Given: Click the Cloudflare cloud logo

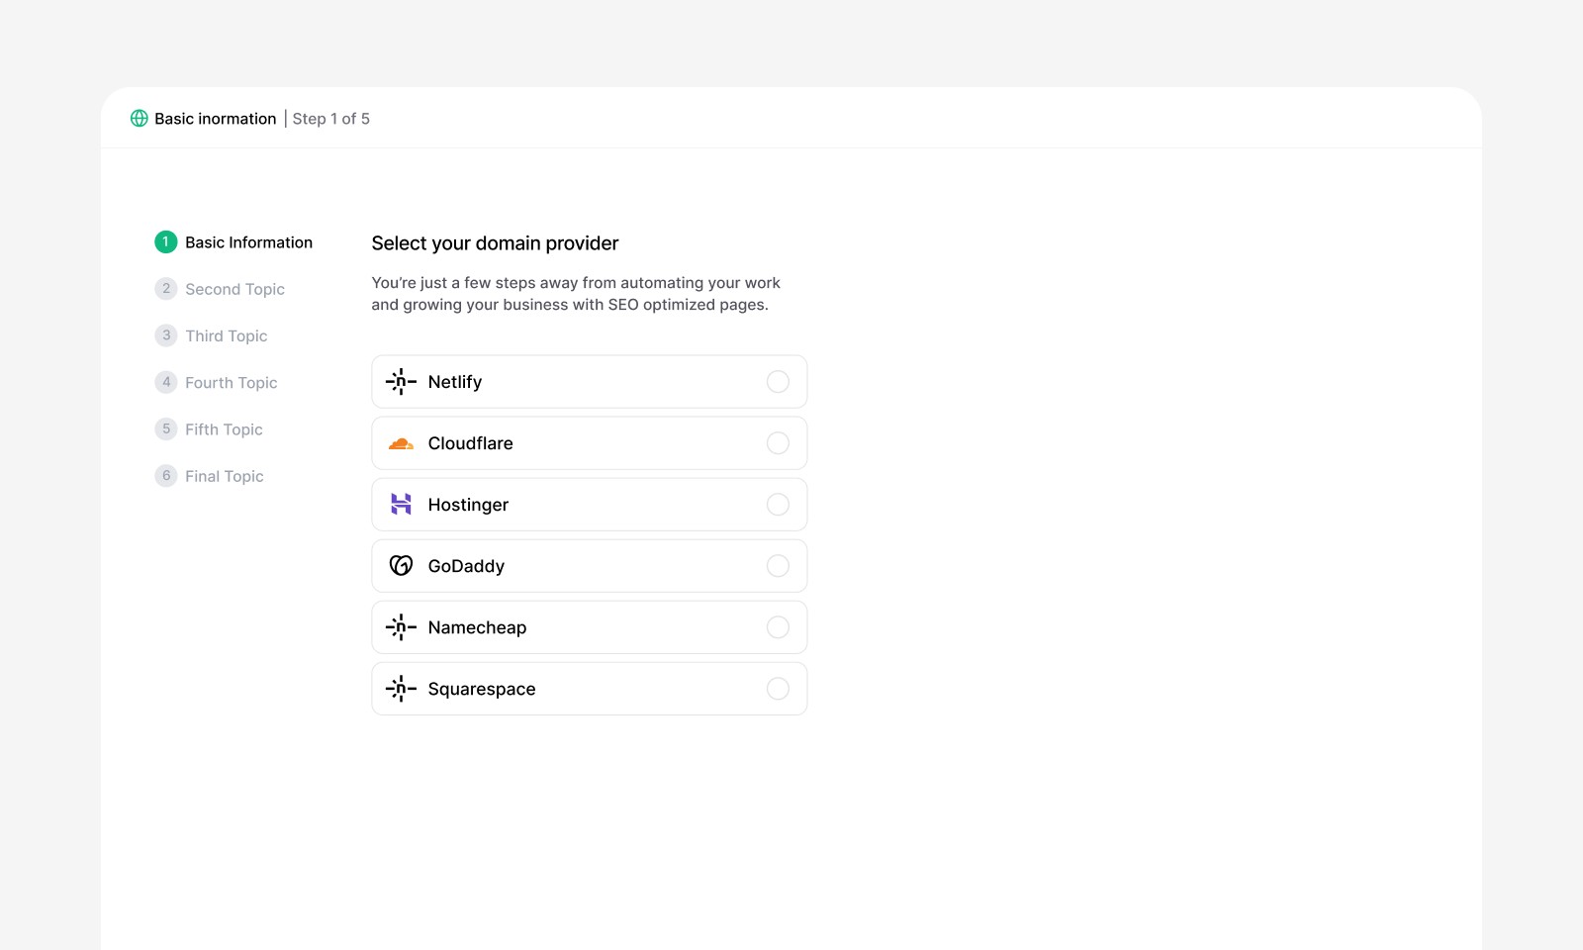Looking at the screenshot, I should [x=401, y=443].
